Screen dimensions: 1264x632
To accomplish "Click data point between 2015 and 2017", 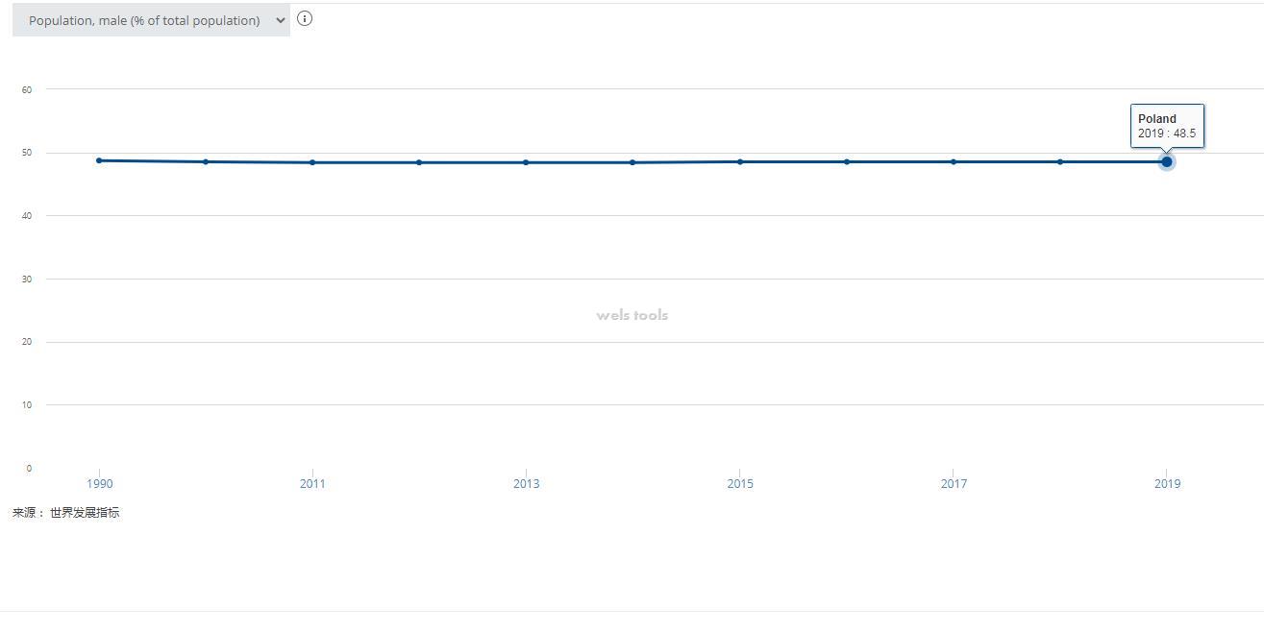I will point(847,161).
